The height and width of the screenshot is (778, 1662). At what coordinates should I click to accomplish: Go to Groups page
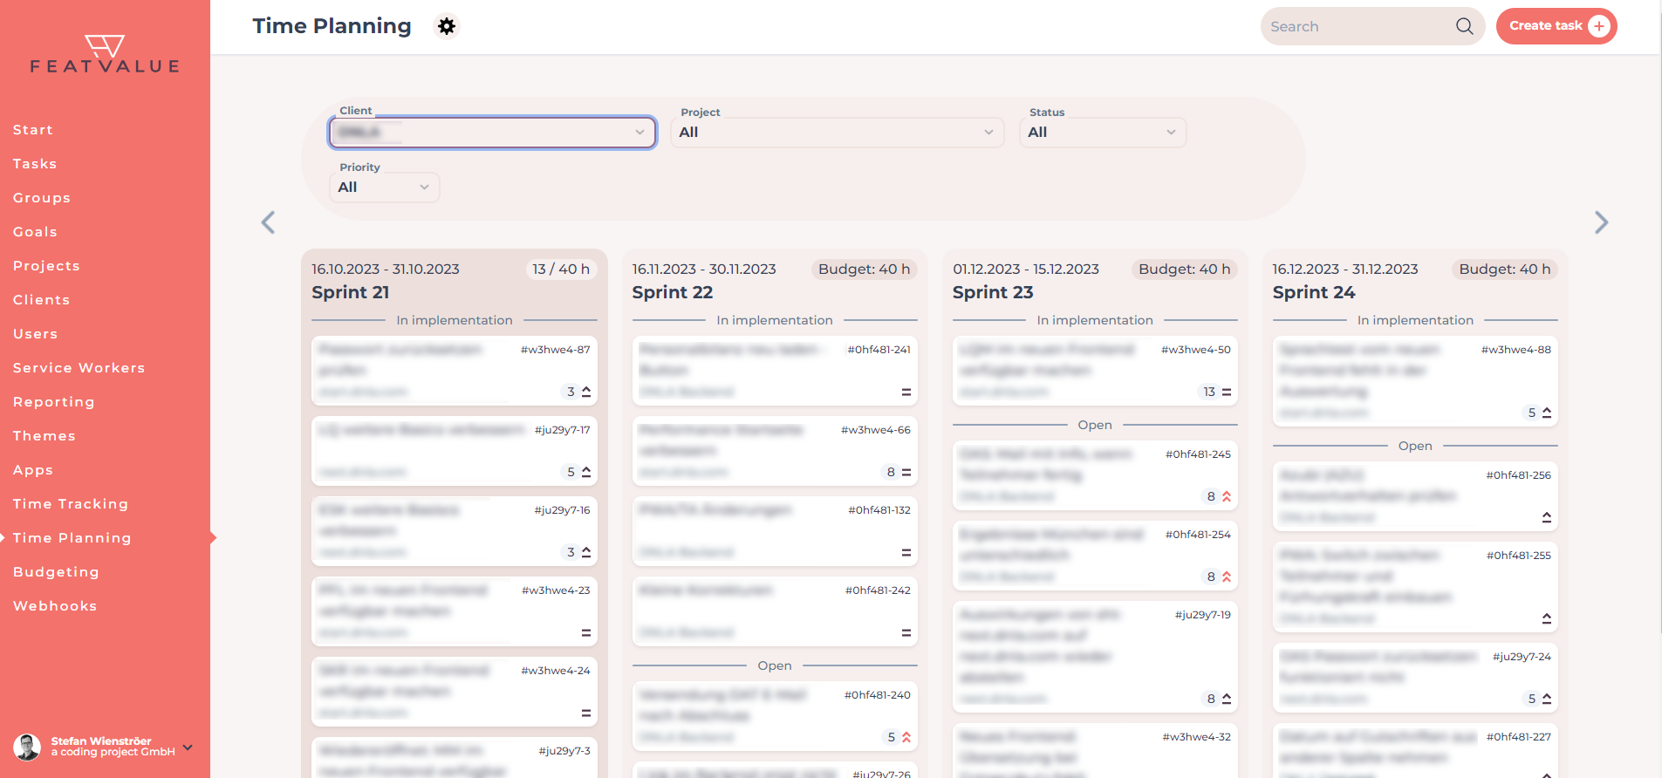(x=42, y=198)
